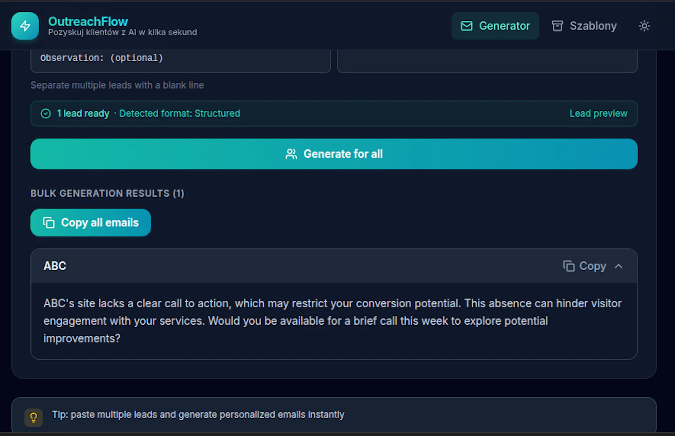675x436 pixels.
Task: Open the Generator tab
Action: 495,26
